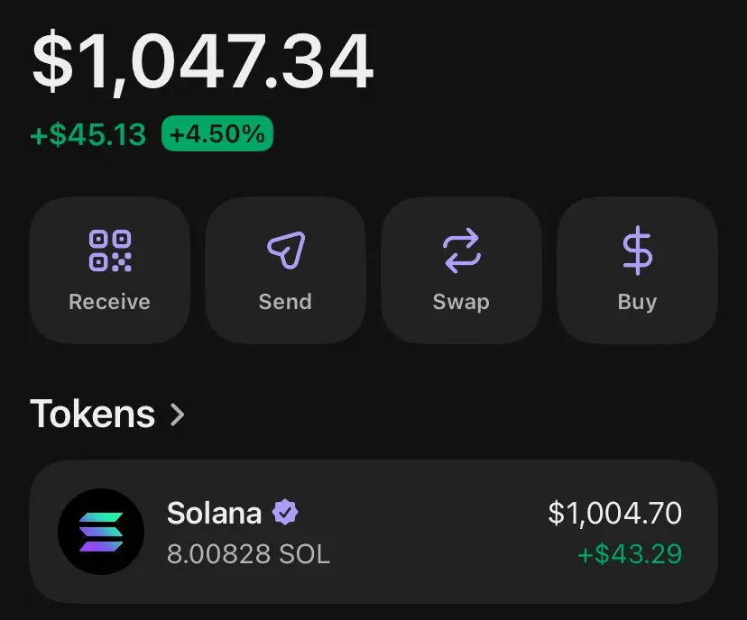Screen dimensions: 747x620
Task: Click the +4.50% change badge
Action: point(217,135)
